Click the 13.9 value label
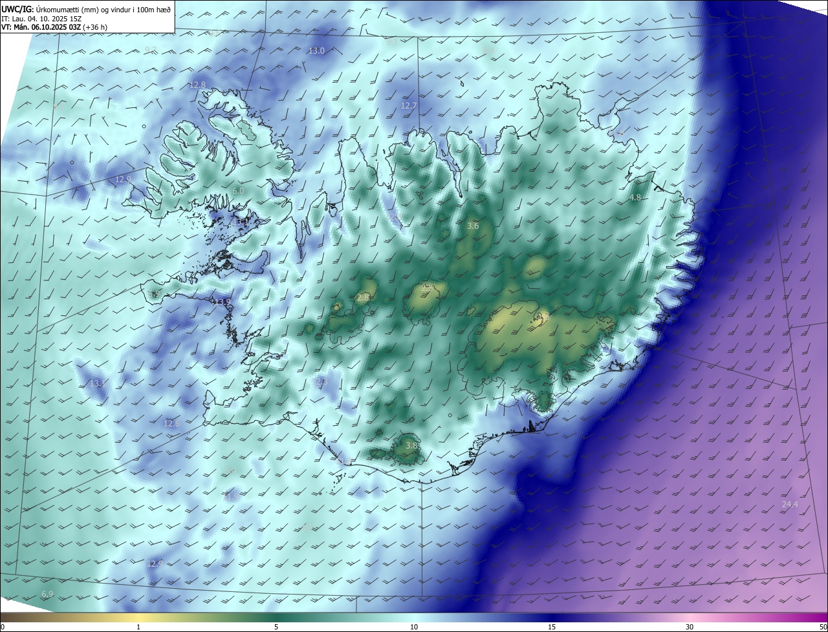 point(223,302)
